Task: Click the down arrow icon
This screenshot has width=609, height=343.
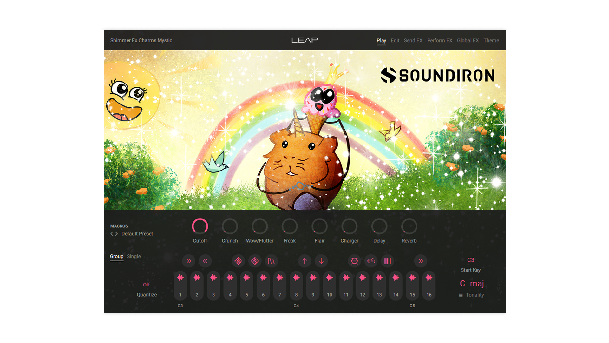Action: (x=321, y=261)
